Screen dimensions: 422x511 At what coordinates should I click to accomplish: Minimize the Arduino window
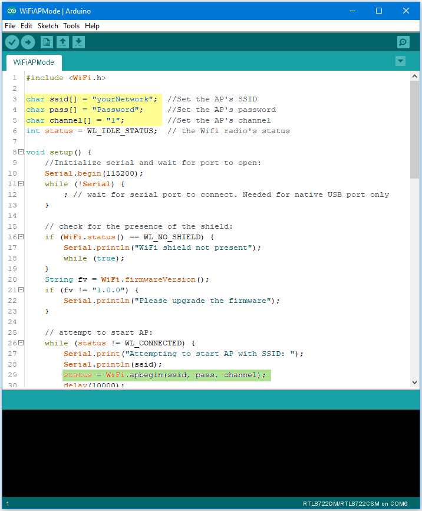pyautogui.click(x=352, y=11)
